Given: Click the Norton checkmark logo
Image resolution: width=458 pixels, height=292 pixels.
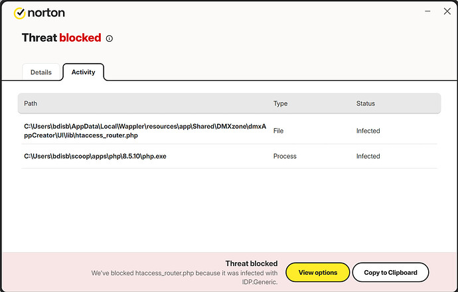Looking at the screenshot, I should 20,13.
